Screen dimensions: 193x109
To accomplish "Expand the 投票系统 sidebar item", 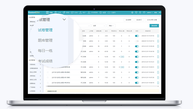I will pos(40,84).
